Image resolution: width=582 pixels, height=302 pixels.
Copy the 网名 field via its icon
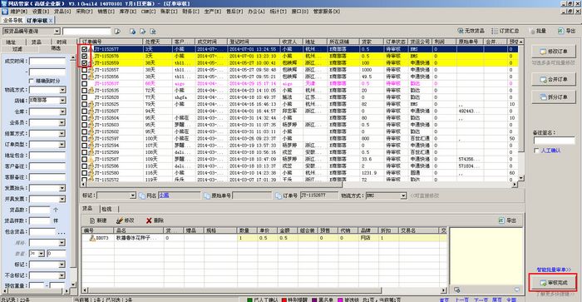[x=142, y=196]
